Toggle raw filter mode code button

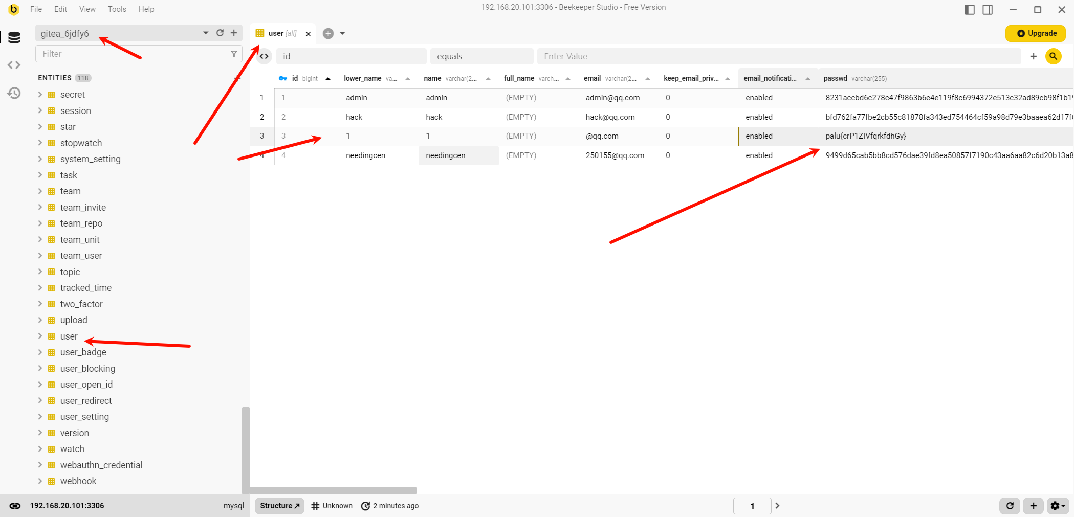coord(264,56)
